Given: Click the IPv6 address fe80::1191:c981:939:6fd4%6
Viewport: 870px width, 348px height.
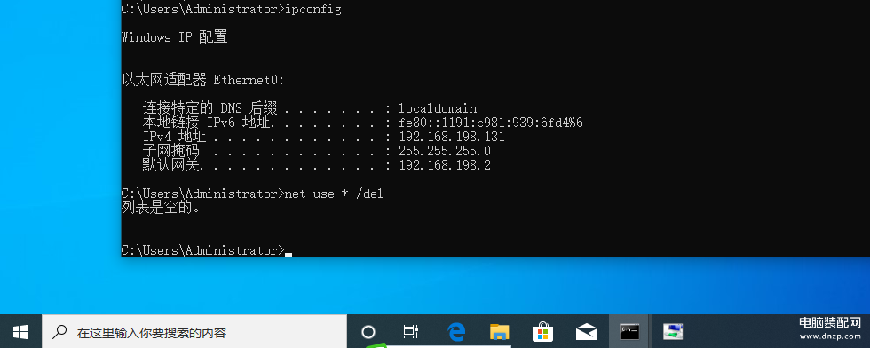Looking at the screenshot, I should 490,123.
